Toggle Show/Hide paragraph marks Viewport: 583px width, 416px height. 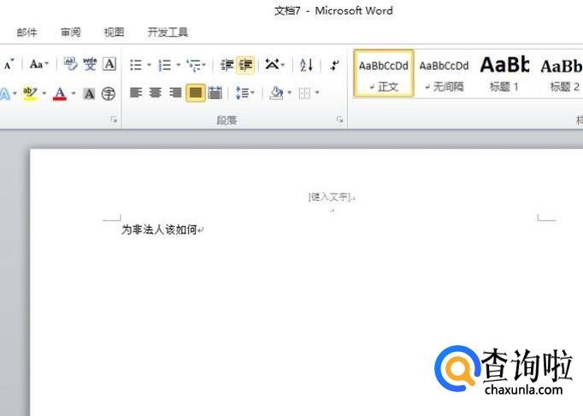[334, 65]
